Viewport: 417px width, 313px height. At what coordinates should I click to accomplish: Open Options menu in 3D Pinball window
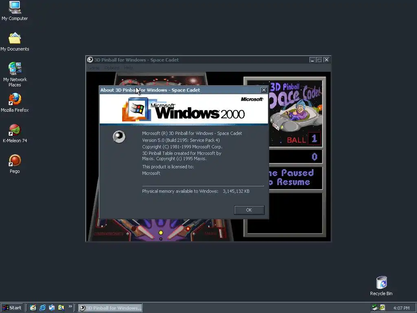point(112,68)
